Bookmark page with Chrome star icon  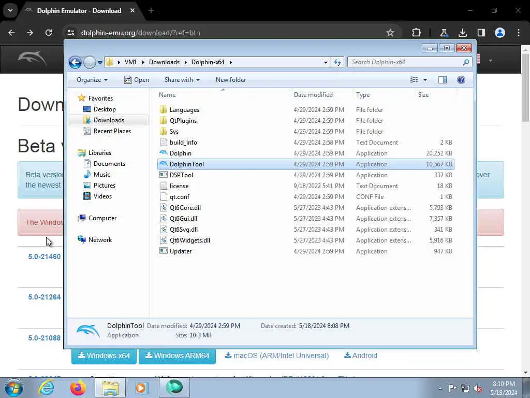point(390,33)
